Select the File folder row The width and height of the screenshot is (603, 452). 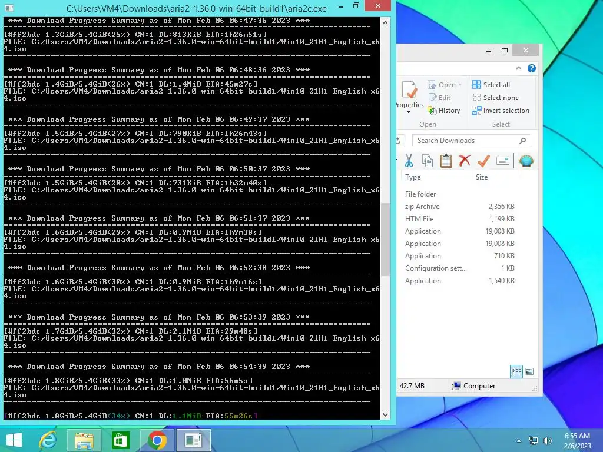459,194
